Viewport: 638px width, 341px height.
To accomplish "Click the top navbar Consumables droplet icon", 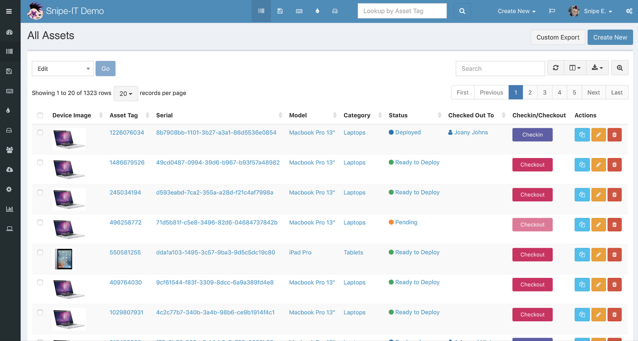I will point(317,11).
